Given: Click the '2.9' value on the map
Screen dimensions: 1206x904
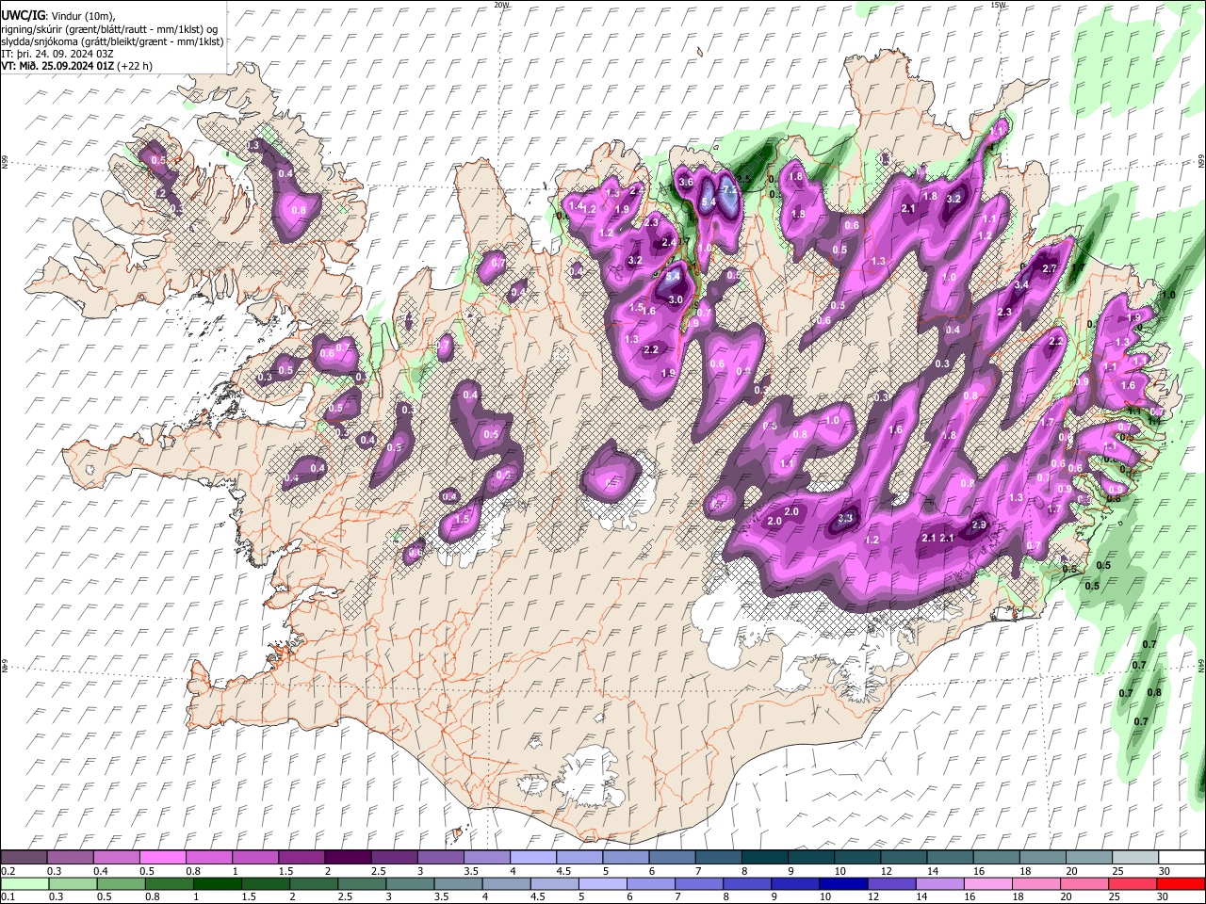Looking at the screenshot, I should tap(979, 525).
